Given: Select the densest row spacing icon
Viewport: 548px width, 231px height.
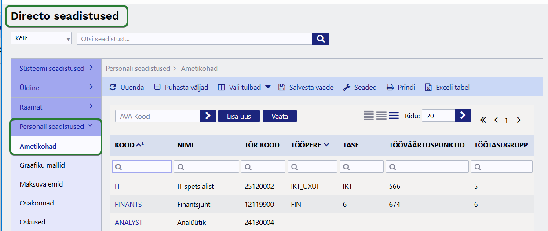Looking at the screenshot, I should [x=369, y=116].
